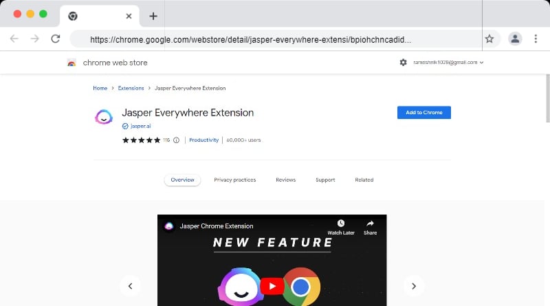
Task: Reload the current page
Action: [56, 39]
